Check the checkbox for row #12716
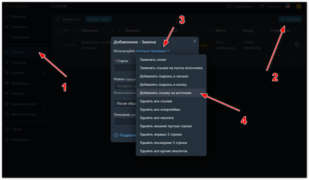 coord(59,45)
